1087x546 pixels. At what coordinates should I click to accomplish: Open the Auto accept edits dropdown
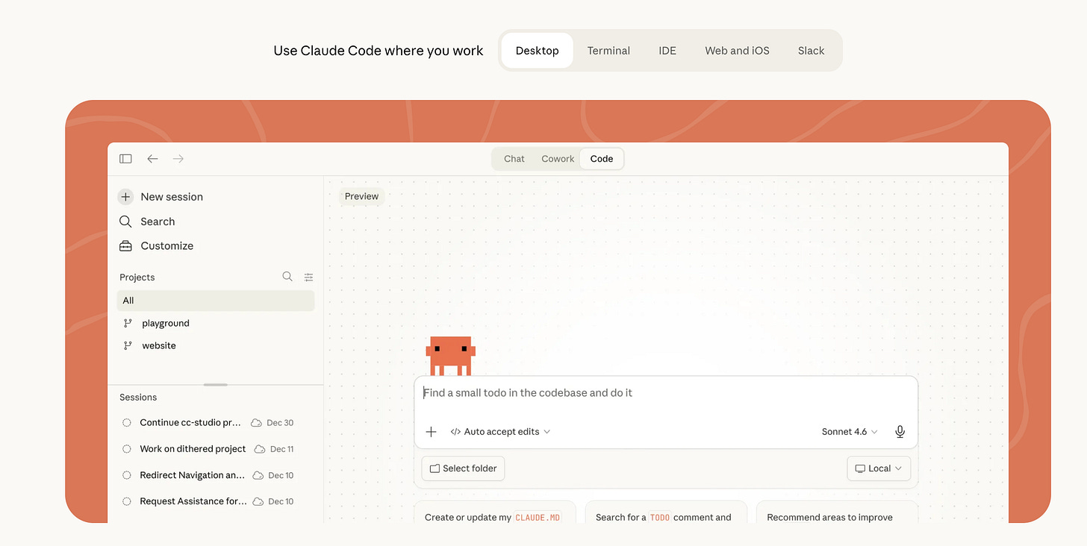500,432
